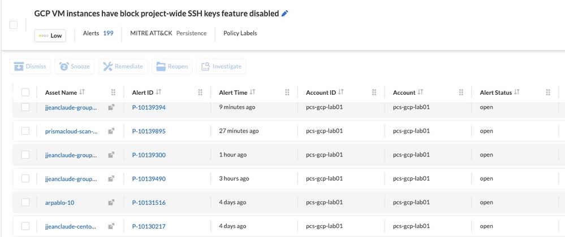The image size is (565, 237).
Task: Sort by Alert Status using sort arrows
Action: pyautogui.click(x=517, y=93)
